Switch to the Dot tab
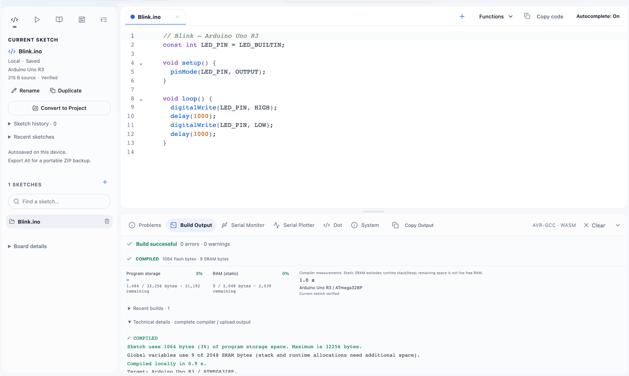629x376 pixels. [333, 226]
